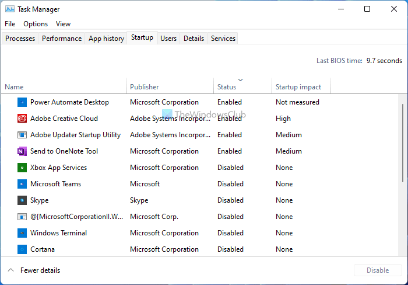Image resolution: width=408 pixels, height=285 pixels.
Task: Switch to the Services tab
Action: pyautogui.click(x=223, y=39)
